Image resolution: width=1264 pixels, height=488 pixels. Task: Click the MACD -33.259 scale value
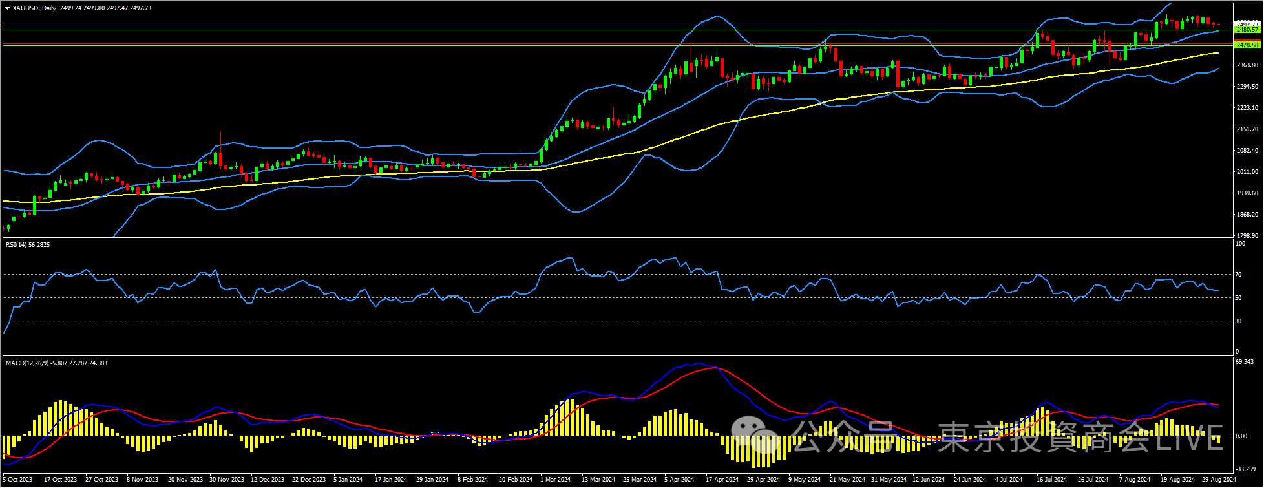coord(1245,469)
